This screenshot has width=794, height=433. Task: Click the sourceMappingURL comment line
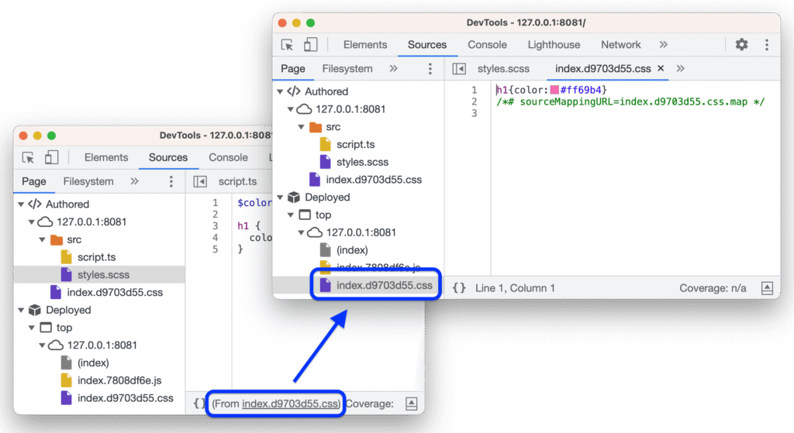pos(630,101)
